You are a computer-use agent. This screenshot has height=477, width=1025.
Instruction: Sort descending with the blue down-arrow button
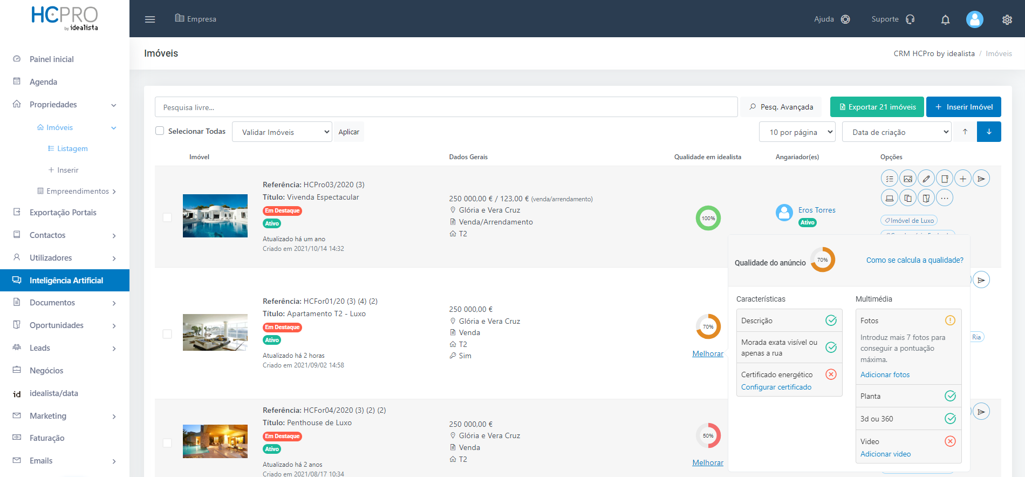[x=989, y=132]
